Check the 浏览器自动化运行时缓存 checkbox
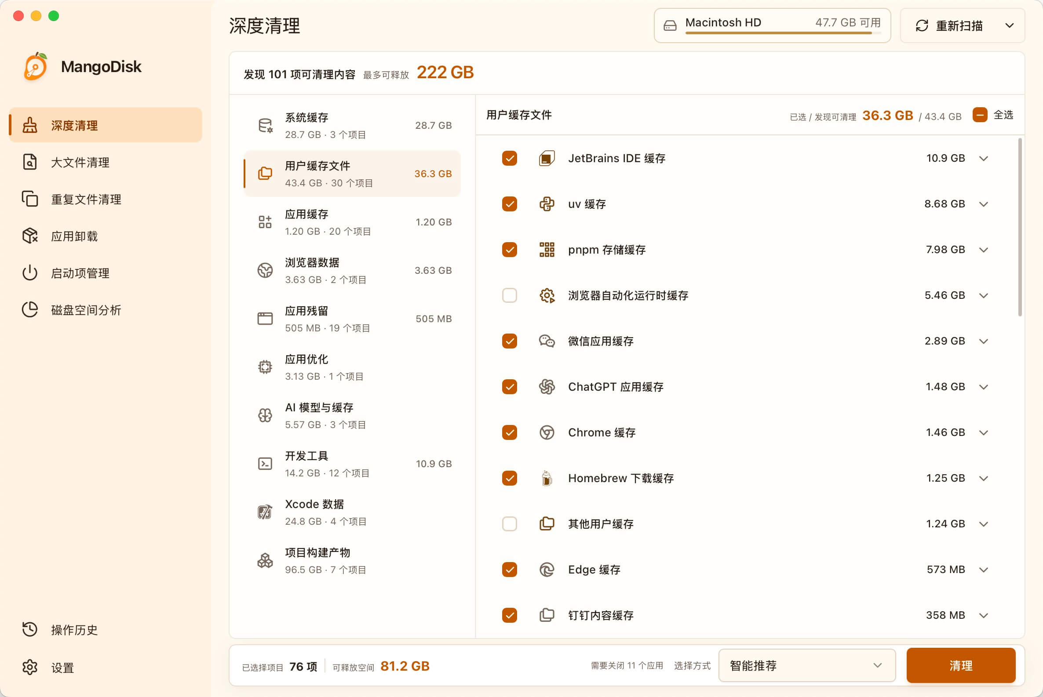The image size is (1043, 697). pyautogui.click(x=509, y=295)
